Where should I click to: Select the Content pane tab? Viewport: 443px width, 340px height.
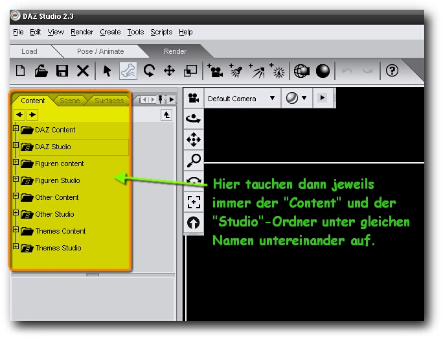click(x=33, y=101)
